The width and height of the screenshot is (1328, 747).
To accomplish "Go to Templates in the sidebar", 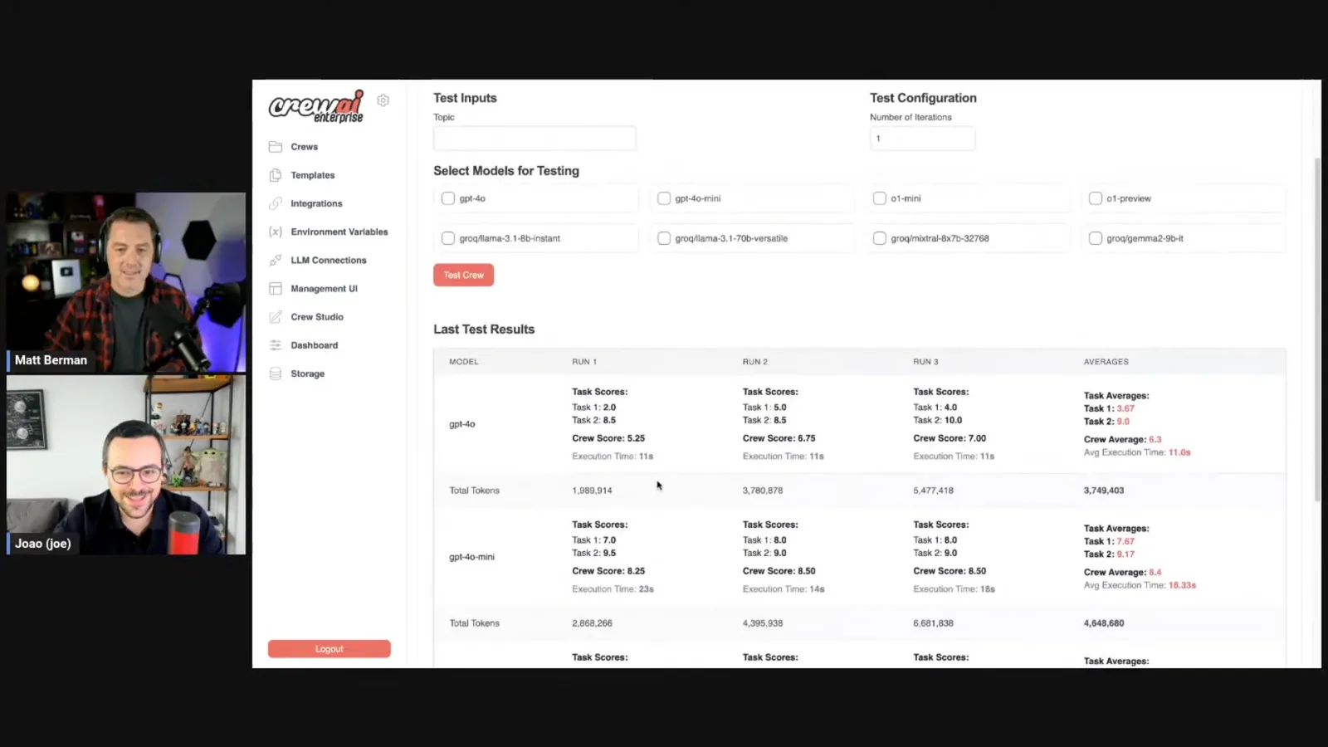I will [313, 175].
